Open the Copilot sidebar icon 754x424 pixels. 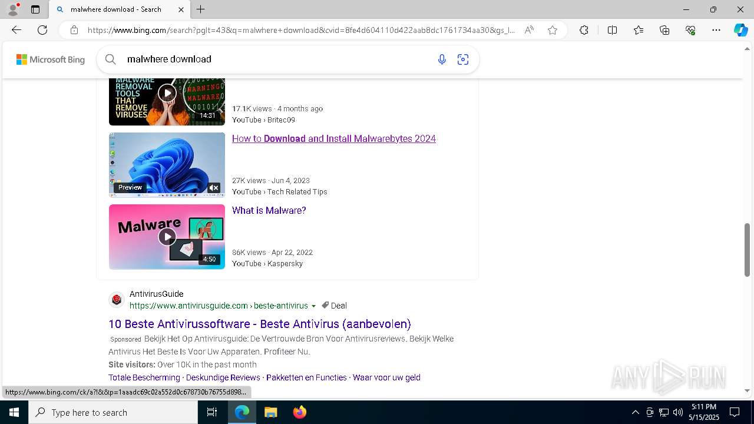(x=740, y=30)
